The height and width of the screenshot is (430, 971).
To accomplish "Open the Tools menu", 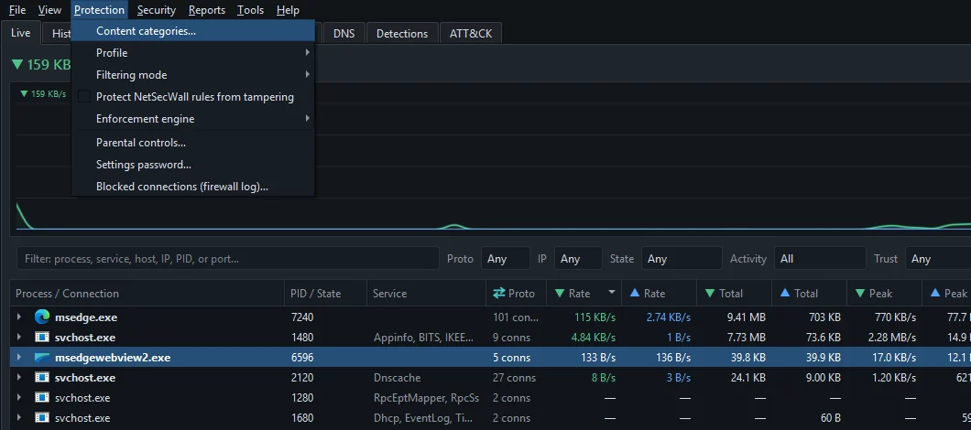I will (250, 10).
